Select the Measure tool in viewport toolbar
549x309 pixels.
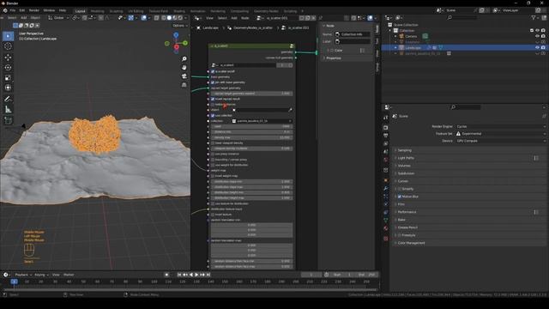[8, 110]
